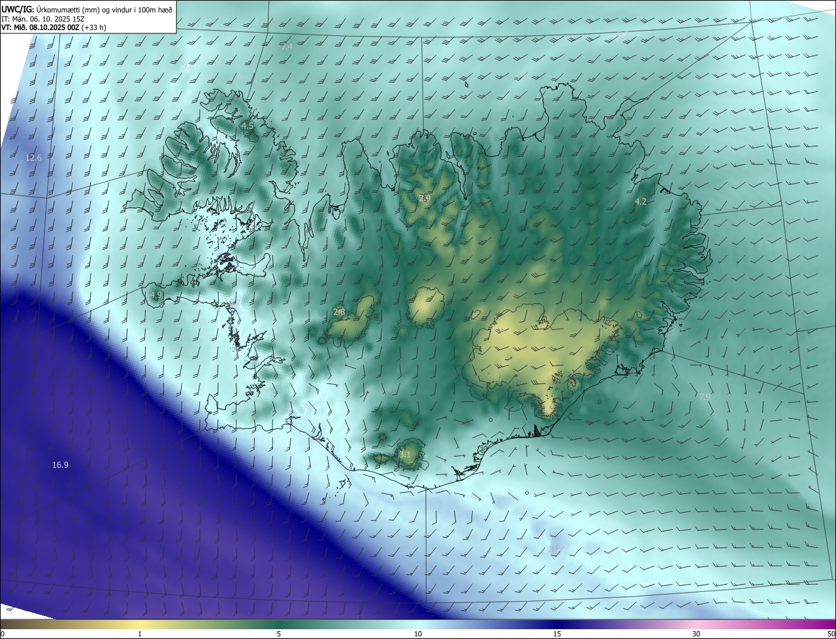Click the 4.2 value label in east Iceland
This screenshot has height=639, width=836.
coord(641,202)
